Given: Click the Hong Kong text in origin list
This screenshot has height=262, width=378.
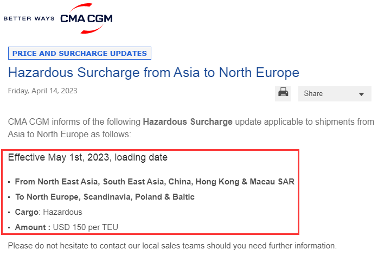Looking at the screenshot, I should tap(217, 182).
